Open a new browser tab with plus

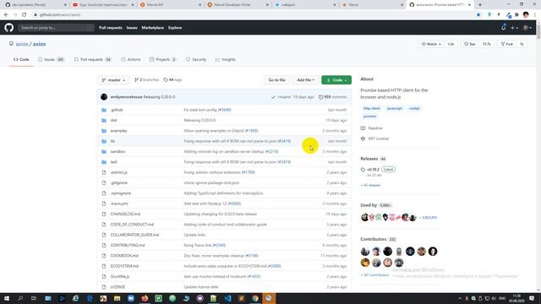pos(480,5)
